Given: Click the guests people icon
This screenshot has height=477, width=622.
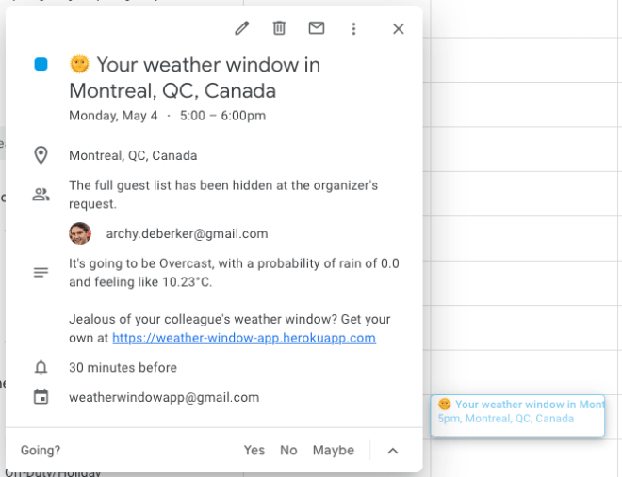Looking at the screenshot, I should click(x=41, y=195).
